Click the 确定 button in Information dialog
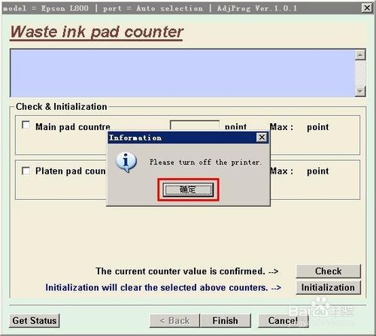This screenshot has height=336, width=376. [x=188, y=189]
